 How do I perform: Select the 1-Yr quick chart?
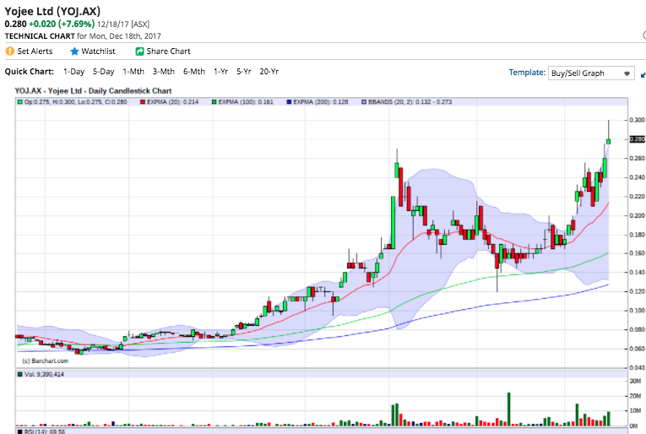click(x=221, y=72)
